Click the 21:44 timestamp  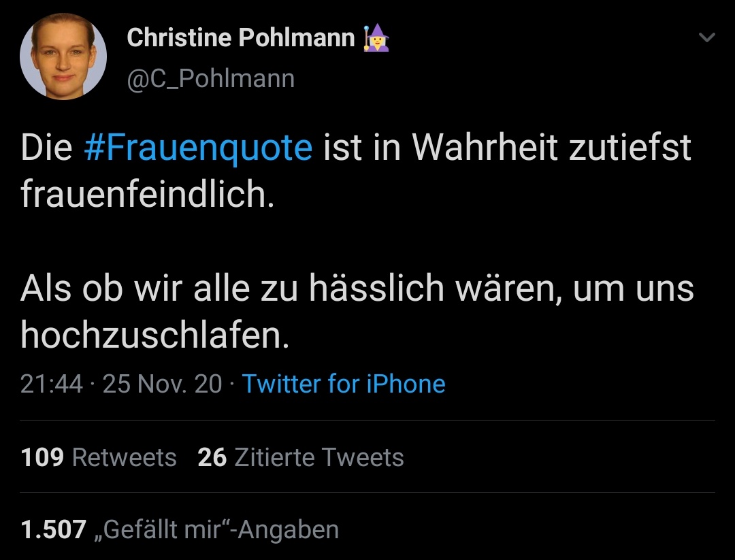(52, 384)
